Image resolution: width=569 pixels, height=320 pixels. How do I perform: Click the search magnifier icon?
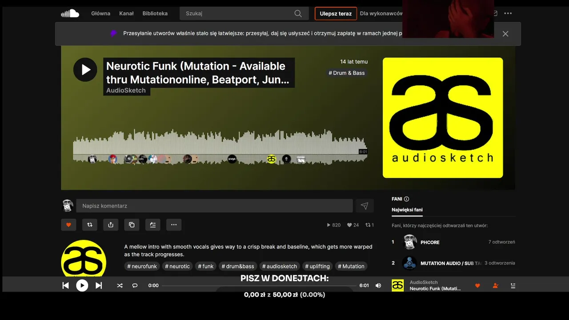tap(298, 13)
